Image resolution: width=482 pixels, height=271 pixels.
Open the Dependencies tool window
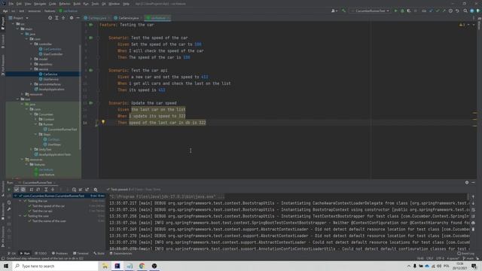pyautogui.click(x=120, y=254)
